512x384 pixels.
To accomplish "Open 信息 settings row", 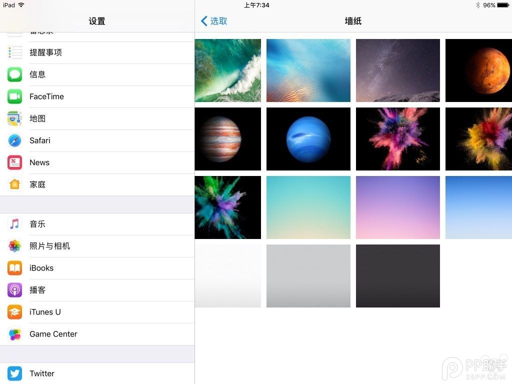I will [x=97, y=74].
